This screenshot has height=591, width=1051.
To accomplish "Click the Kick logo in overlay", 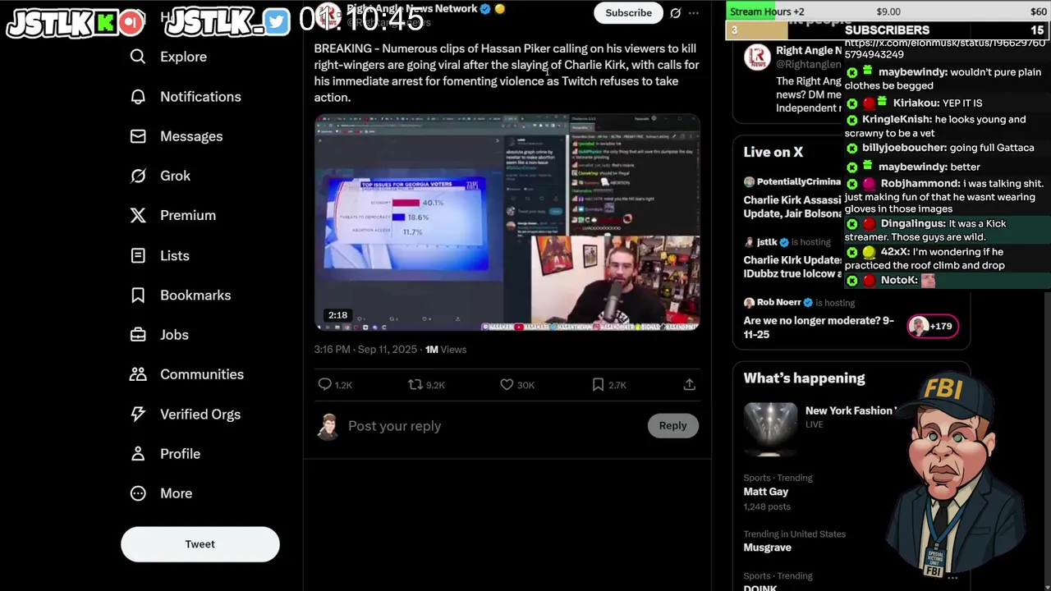I will tap(105, 22).
